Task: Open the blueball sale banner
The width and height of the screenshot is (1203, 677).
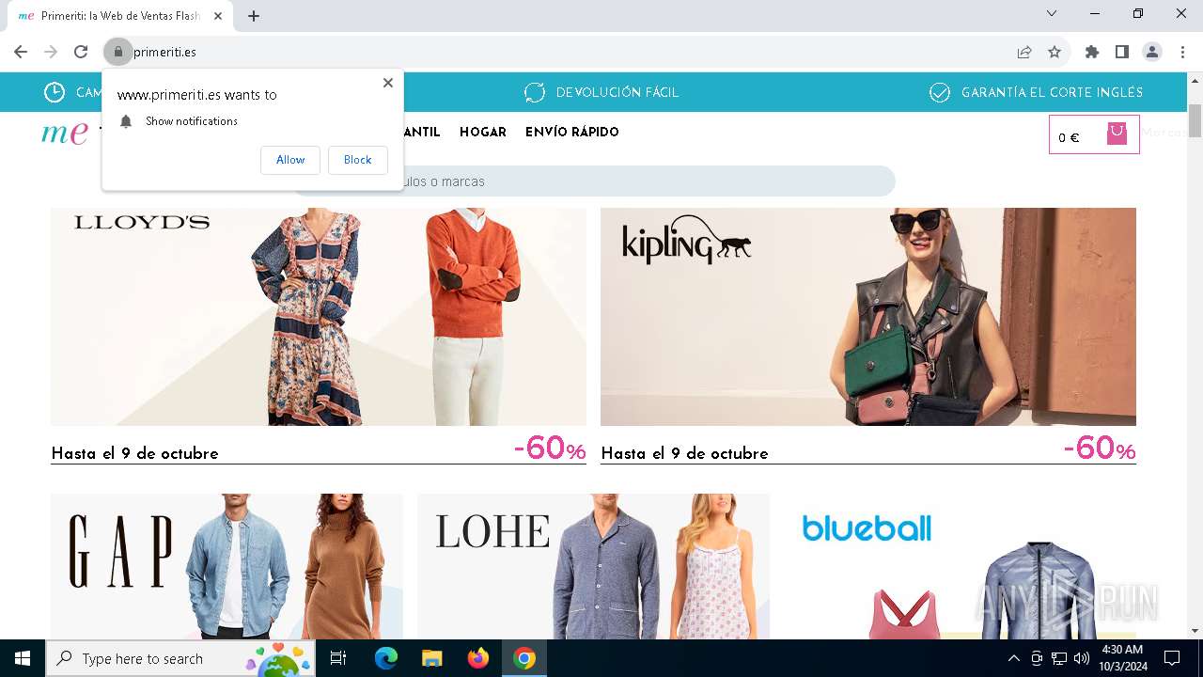Action: pos(960,566)
